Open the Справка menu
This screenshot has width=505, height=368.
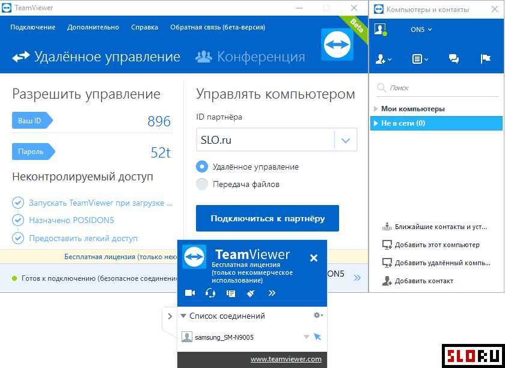click(144, 28)
